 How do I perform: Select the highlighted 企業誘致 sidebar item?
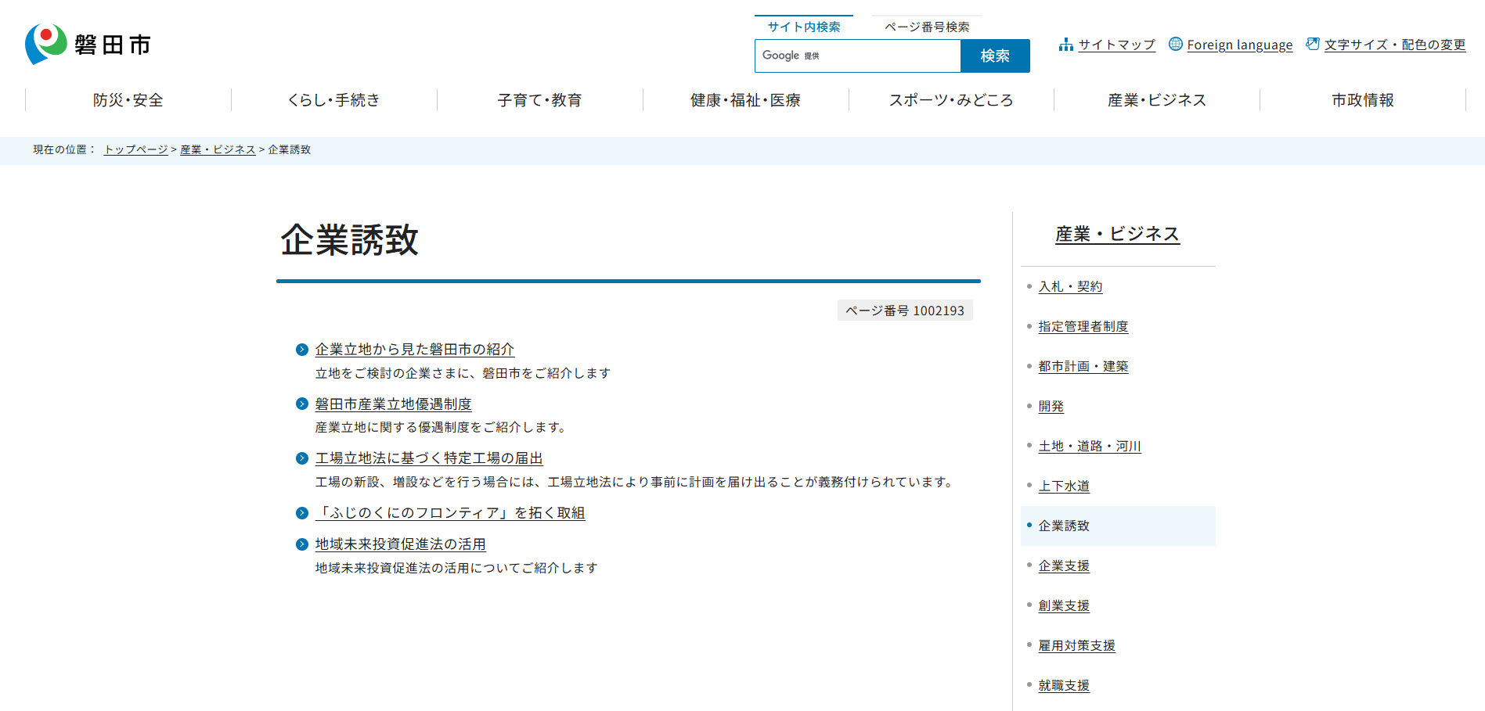coord(1118,526)
